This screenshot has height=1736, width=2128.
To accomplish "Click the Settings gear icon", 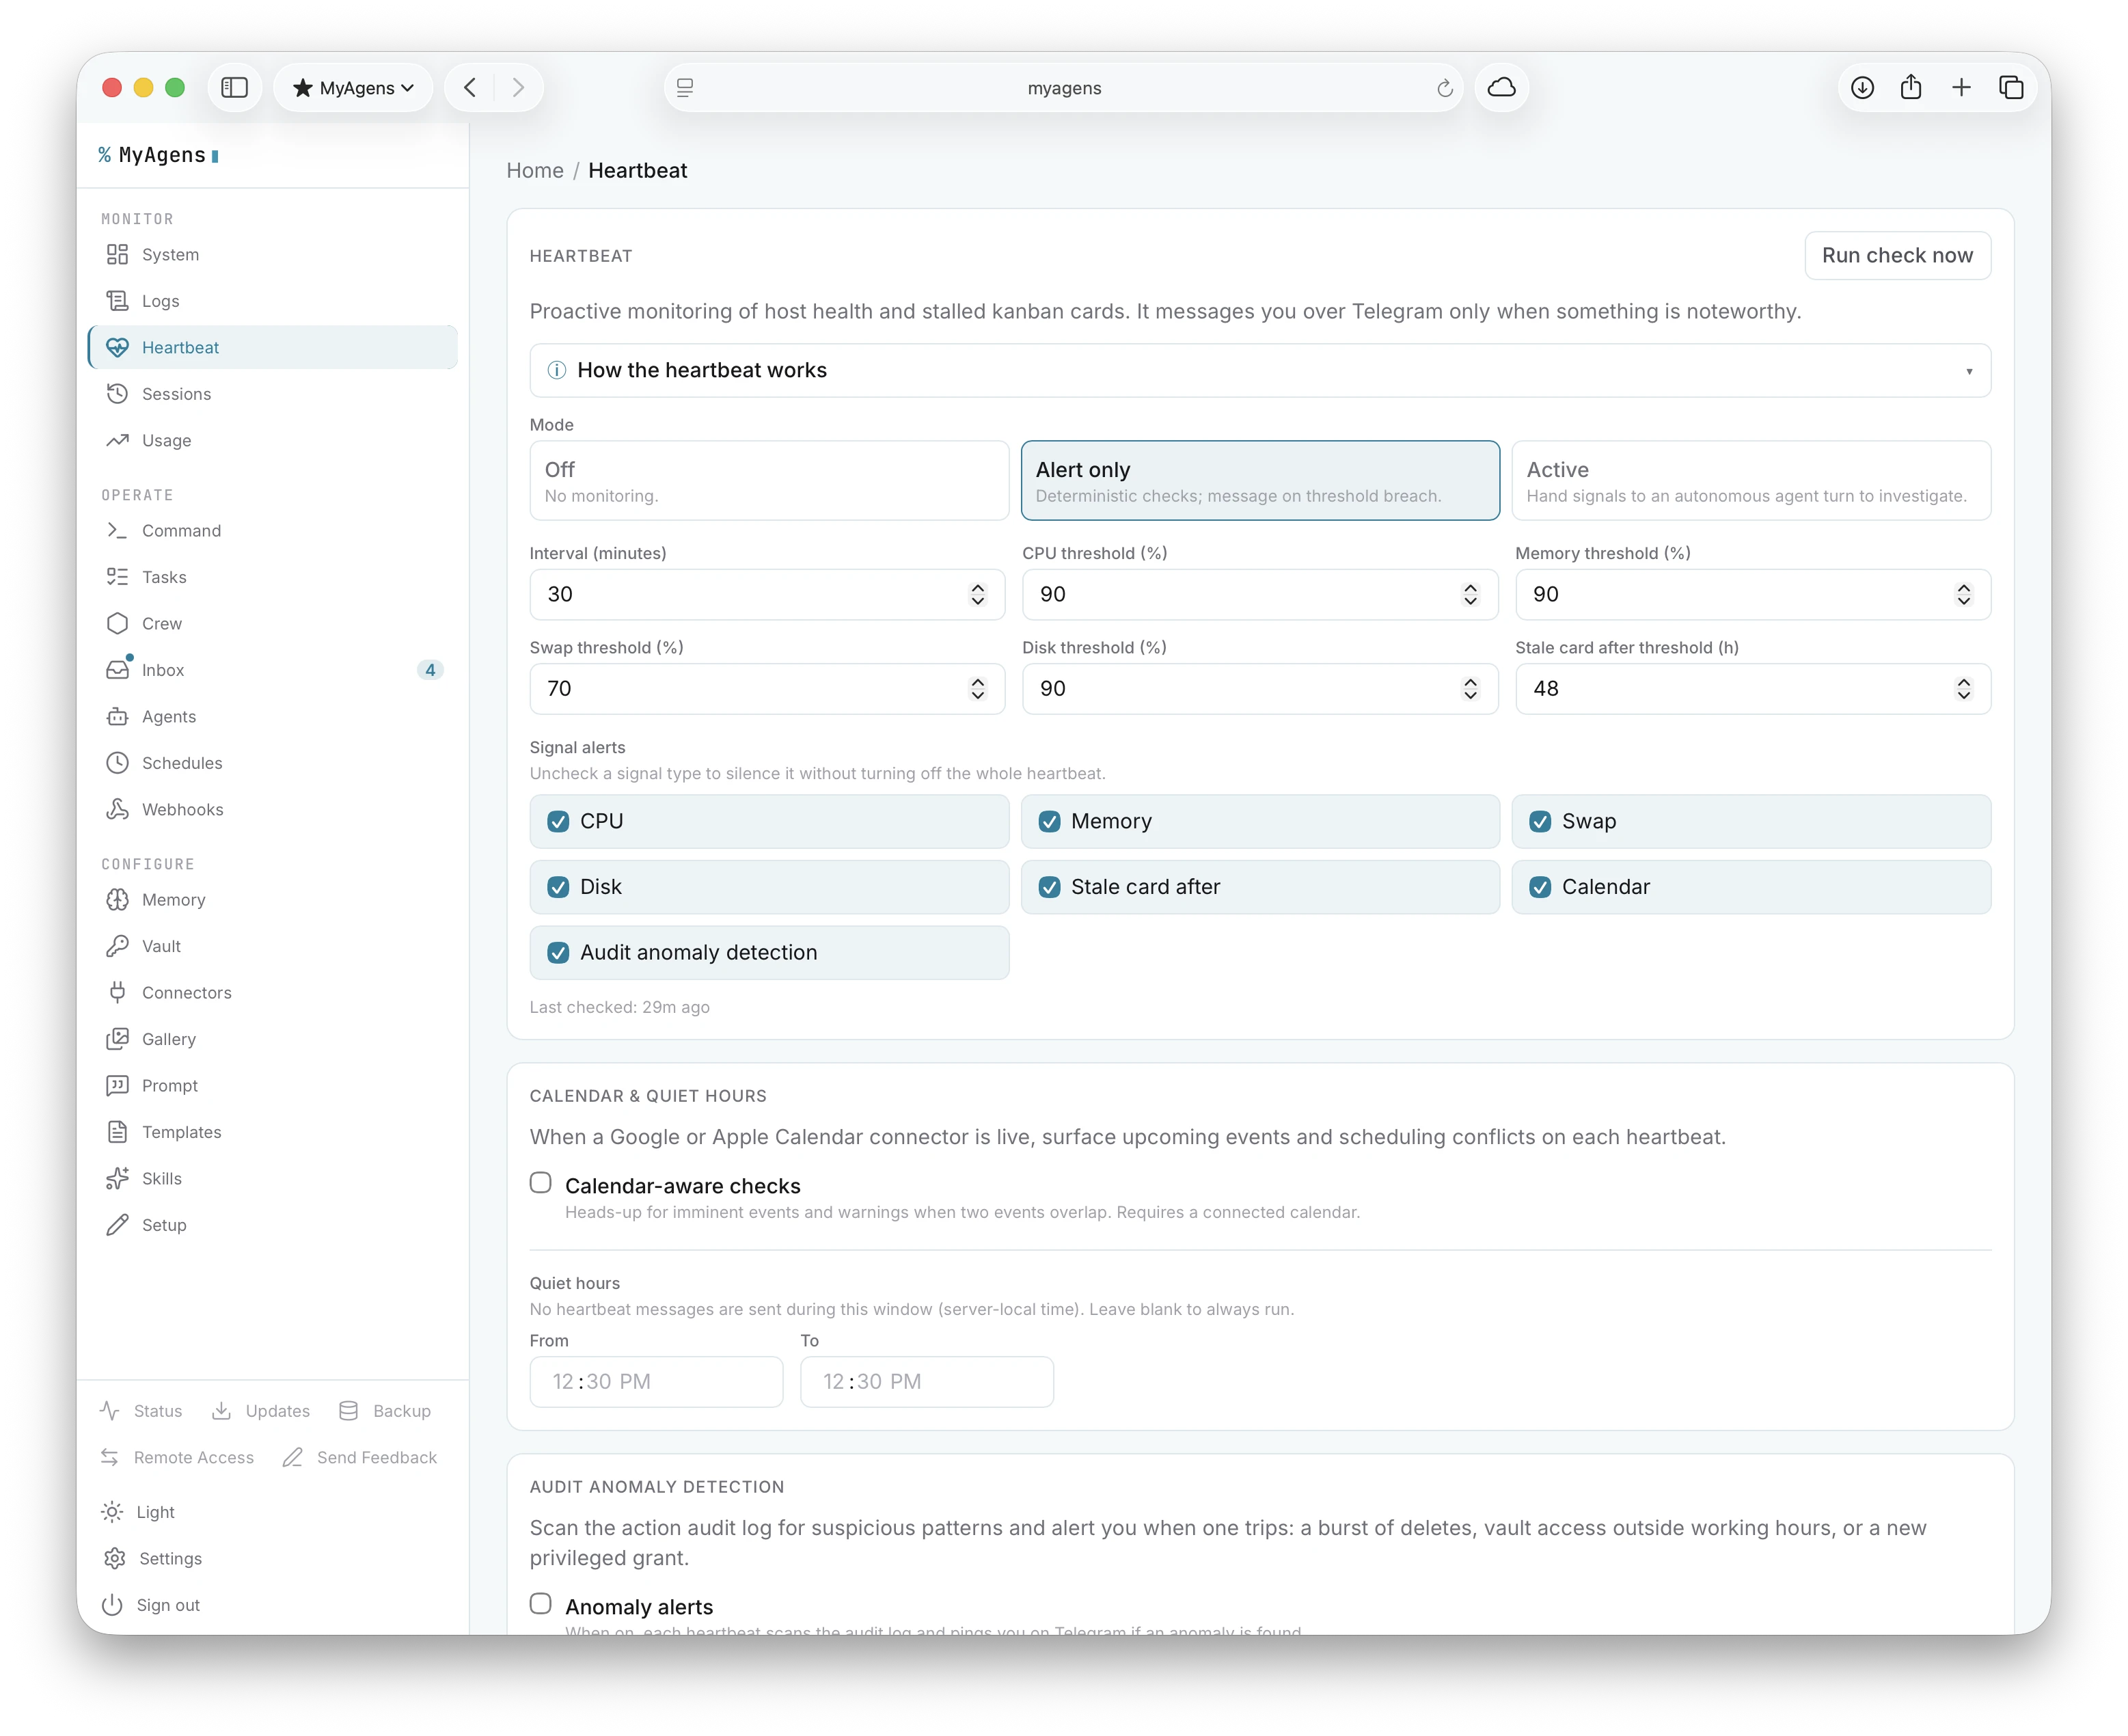I will pos(114,1559).
